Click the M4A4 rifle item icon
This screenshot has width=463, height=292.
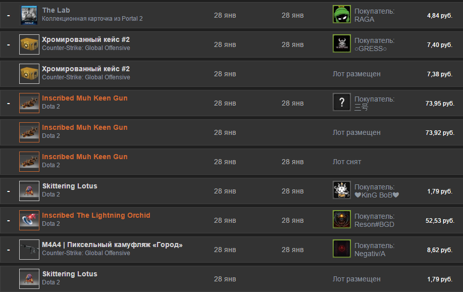click(29, 250)
